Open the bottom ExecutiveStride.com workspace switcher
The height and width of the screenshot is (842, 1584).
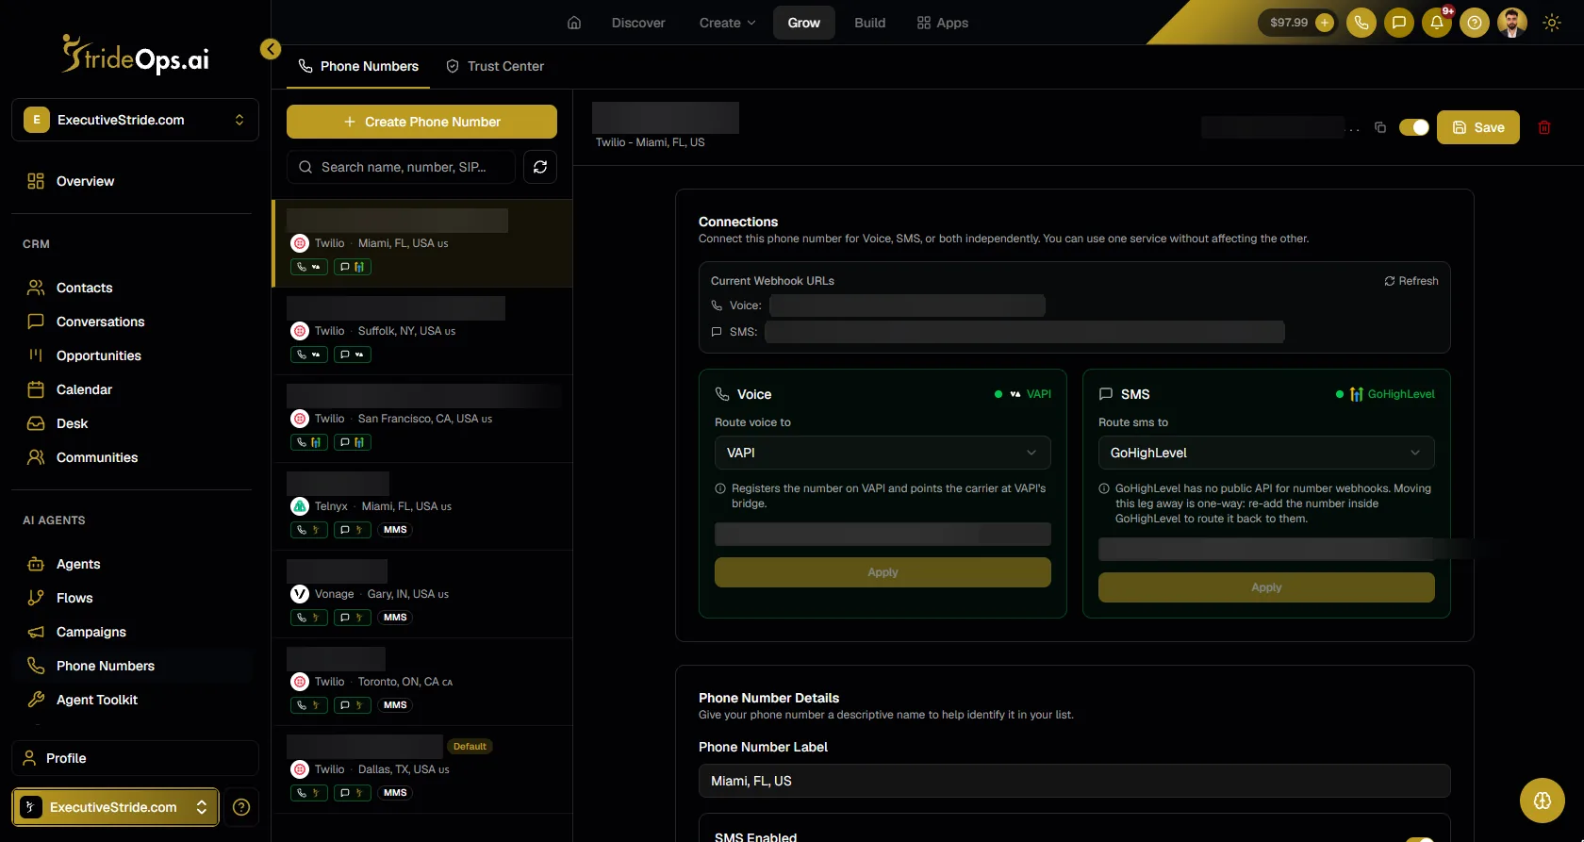(115, 807)
